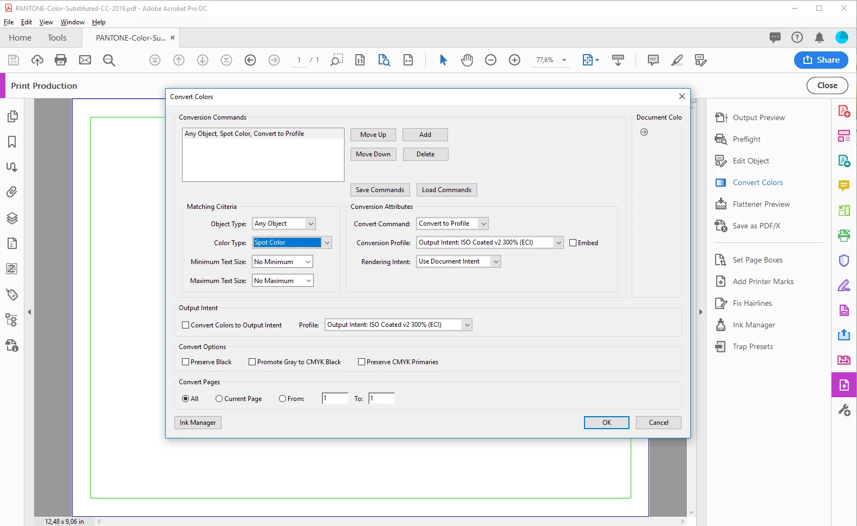Viewport: 857px width, 526px height.
Task: Open Bookmarks panel in left sidebar
Action: (x=12, y=142)
